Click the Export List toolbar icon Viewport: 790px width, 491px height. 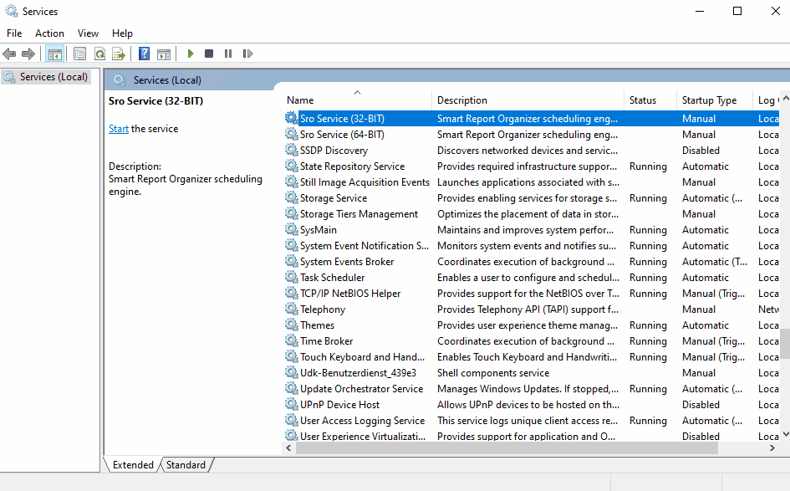[119, 54]
